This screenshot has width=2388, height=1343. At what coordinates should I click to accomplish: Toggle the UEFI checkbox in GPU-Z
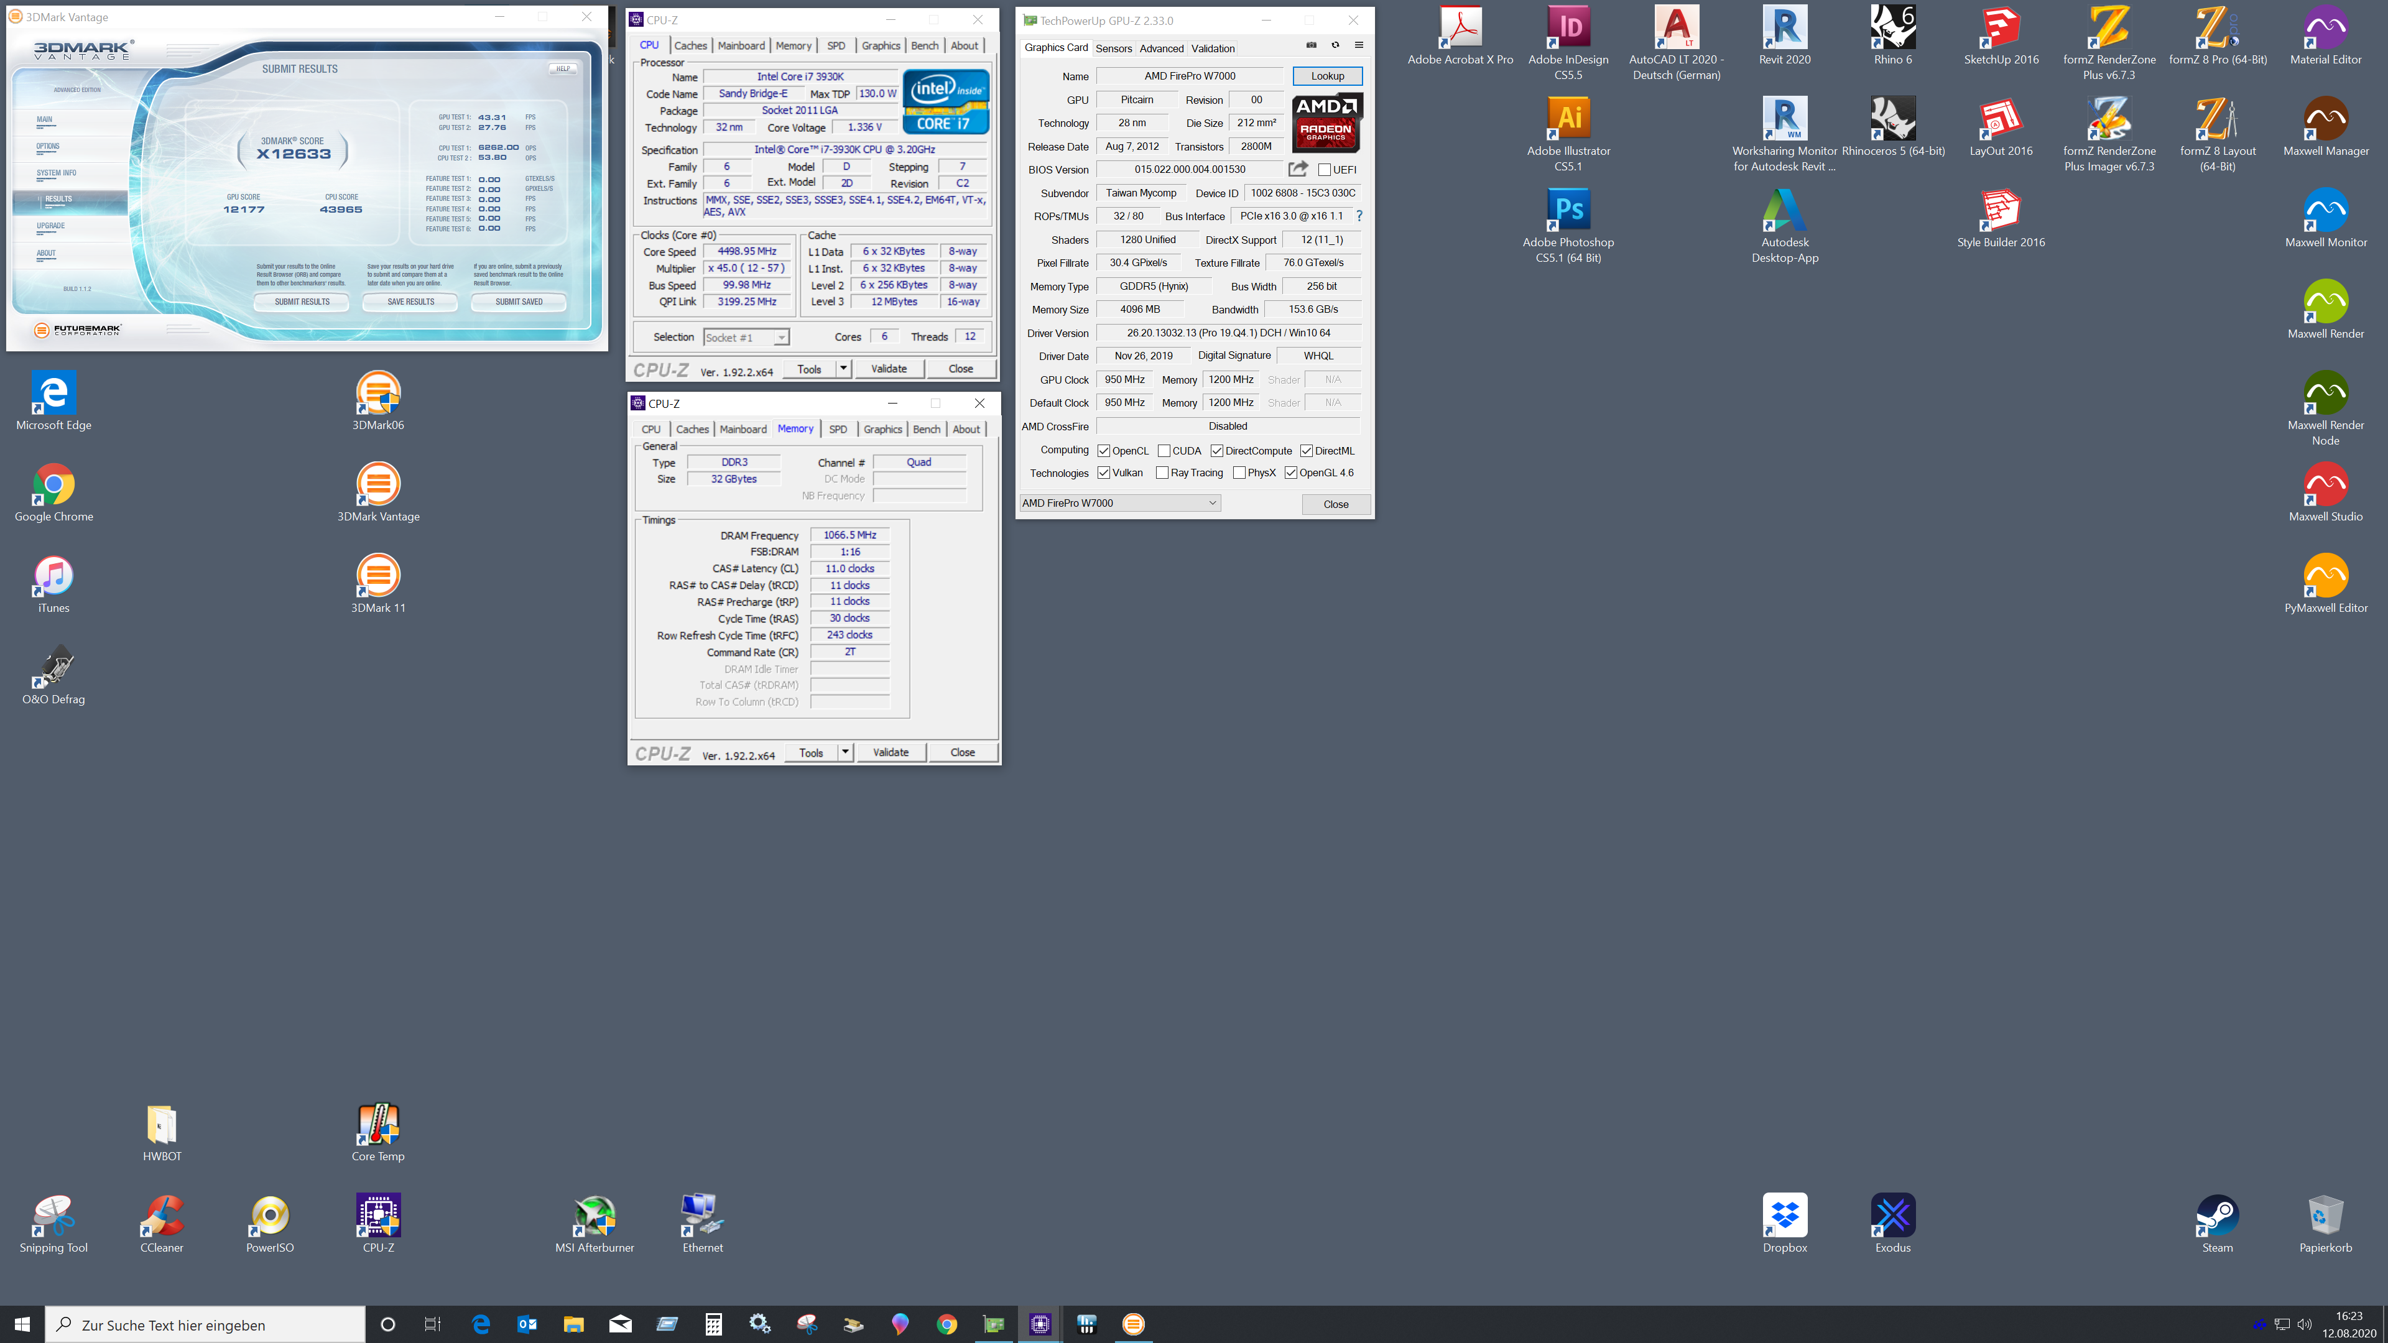pos(1325,170)
